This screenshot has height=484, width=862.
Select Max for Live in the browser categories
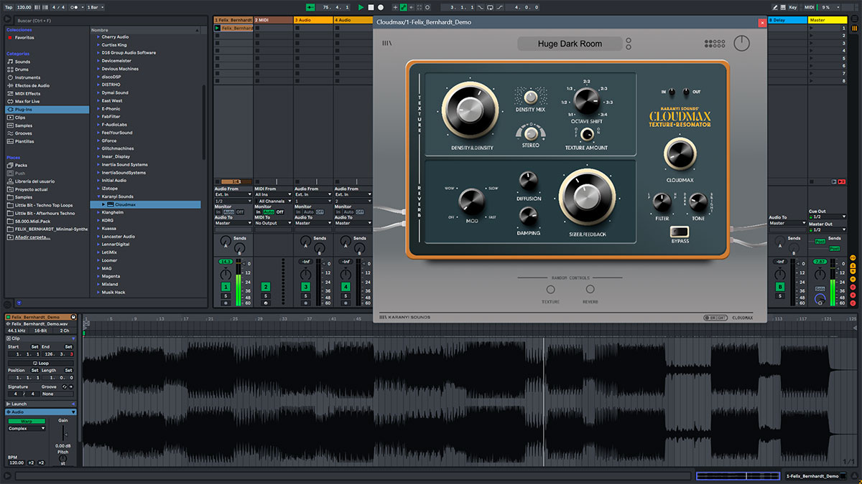click(29, 101)
